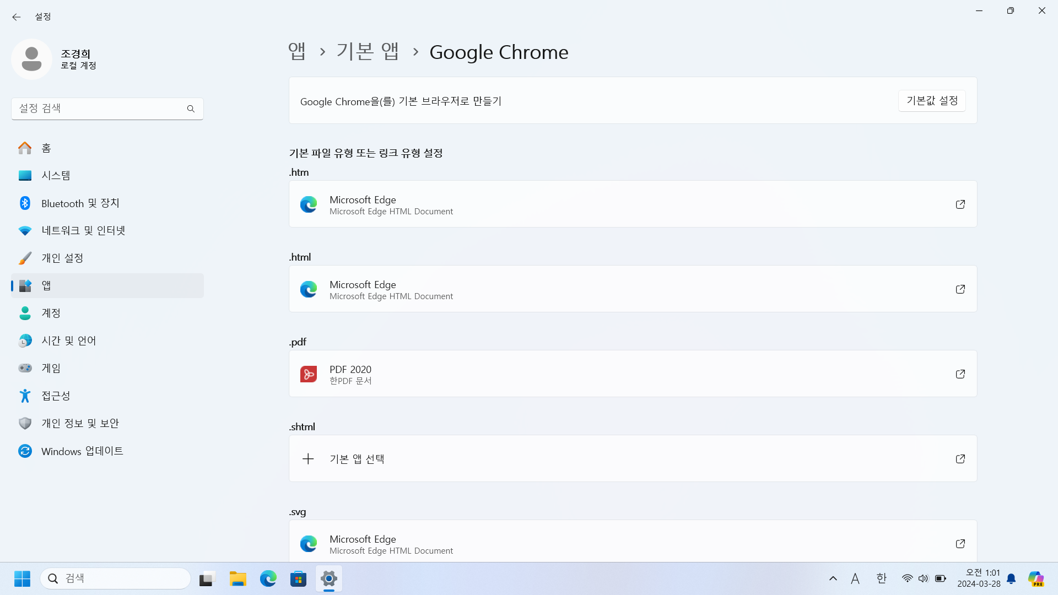Toggle 한 Korean input indicator
1058x595 pixels.
(882, 578)
